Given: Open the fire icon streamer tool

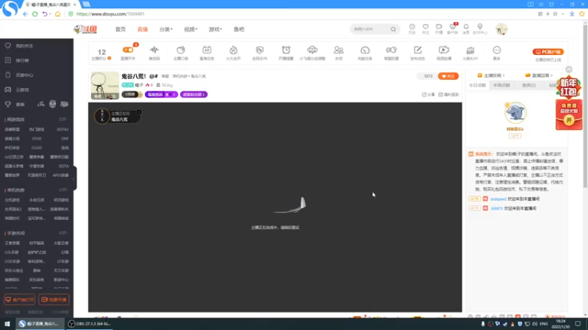Looking at the screenshot, I should click(233, 50).
